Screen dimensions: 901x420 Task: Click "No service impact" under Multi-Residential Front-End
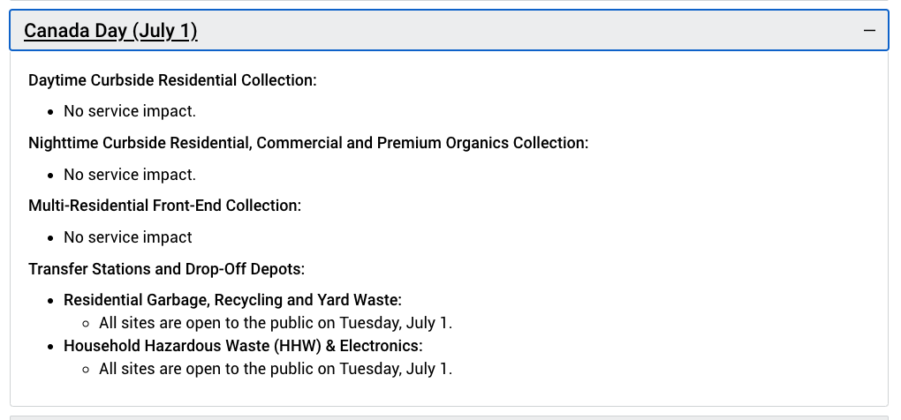[127, 237]
